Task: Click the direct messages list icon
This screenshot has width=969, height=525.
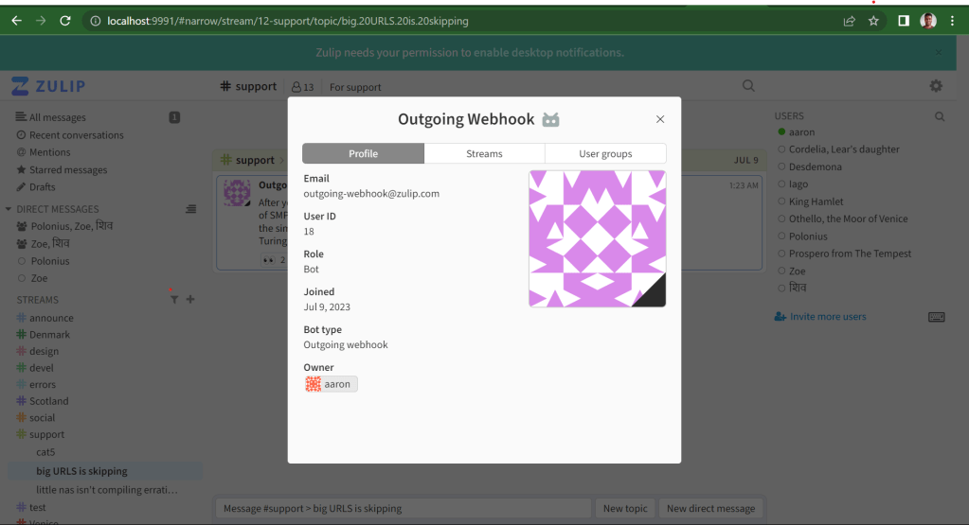Action: [190, 209]
